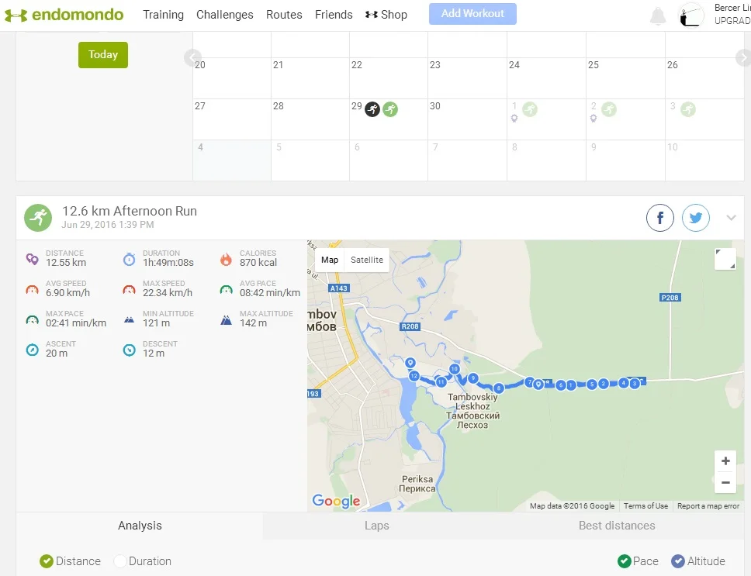Switch the map to Satellite view

(367, 260)
